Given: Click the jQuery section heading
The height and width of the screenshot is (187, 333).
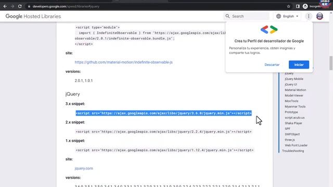Looking at the screenshot, I should pos(73,94).
